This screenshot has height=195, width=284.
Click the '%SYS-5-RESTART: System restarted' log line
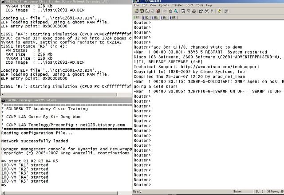point(204,52)
